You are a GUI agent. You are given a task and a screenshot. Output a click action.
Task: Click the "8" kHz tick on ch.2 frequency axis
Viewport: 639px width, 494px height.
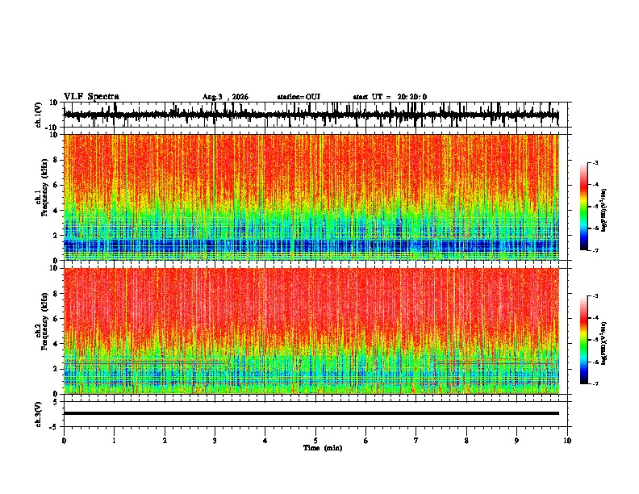56,294
